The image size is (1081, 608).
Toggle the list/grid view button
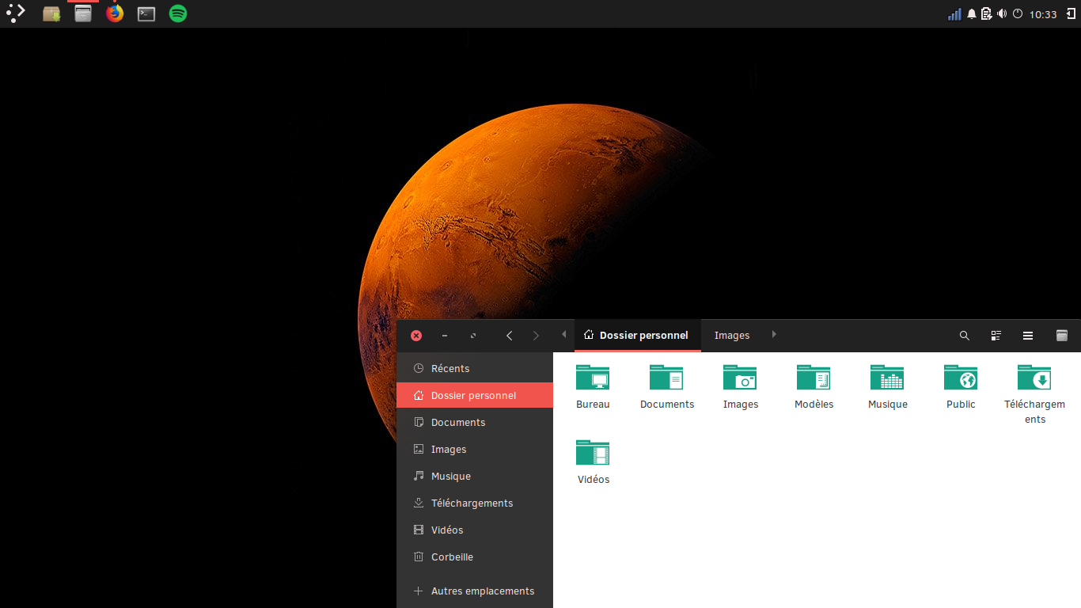(x=996, y=336)
